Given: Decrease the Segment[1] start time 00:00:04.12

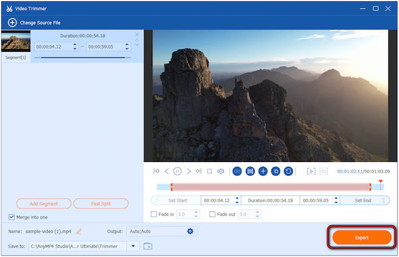Looking at the screenshot, I should 74,48.
